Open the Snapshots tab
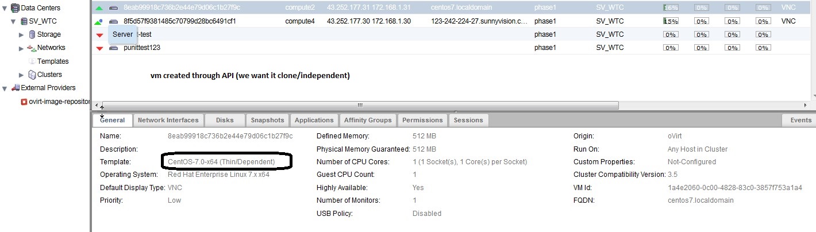816x232 pixels. coord(267,120)
